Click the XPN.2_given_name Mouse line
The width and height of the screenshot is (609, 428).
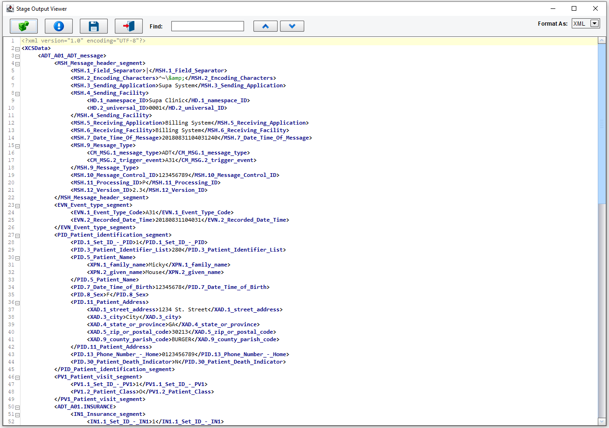pos(155,272)
